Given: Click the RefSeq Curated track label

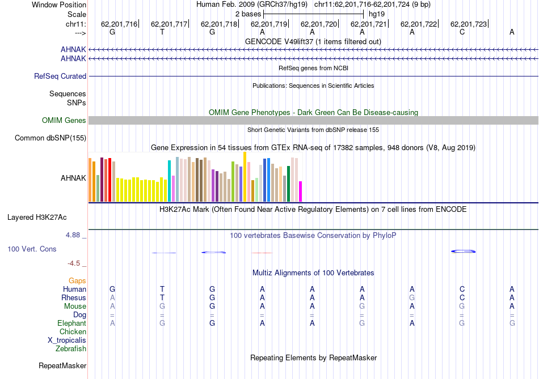Looking at the screenshot, I should pyautogui.click(x=60, y=76).
